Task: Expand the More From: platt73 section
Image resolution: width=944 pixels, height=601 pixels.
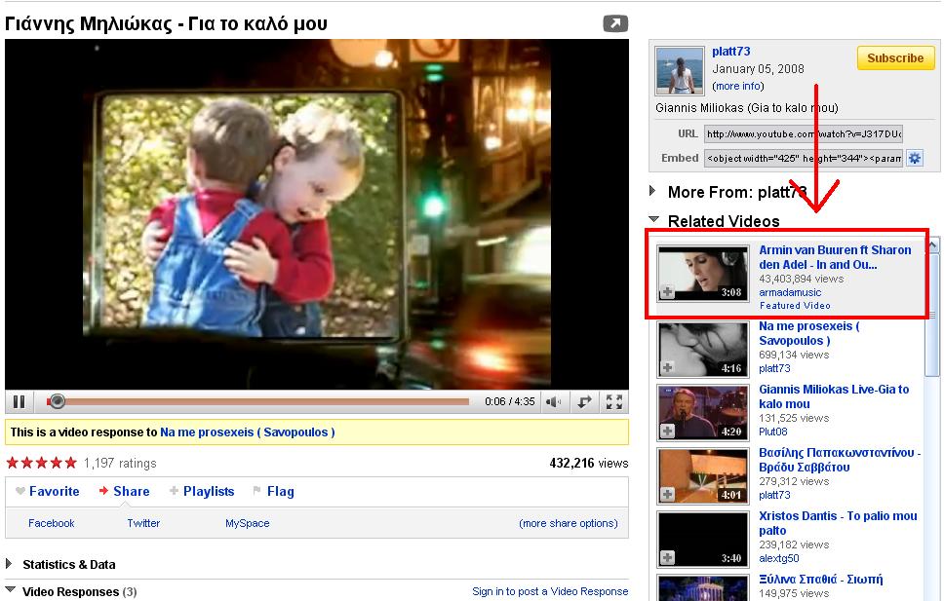Action: 652,191
